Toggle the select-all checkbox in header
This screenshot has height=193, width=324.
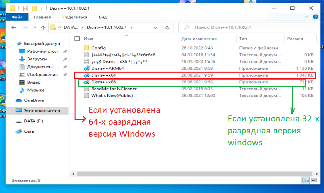pos(77,39)
